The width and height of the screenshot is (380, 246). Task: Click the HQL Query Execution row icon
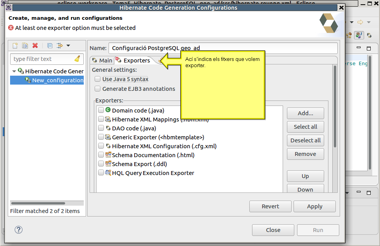point(108,173)
